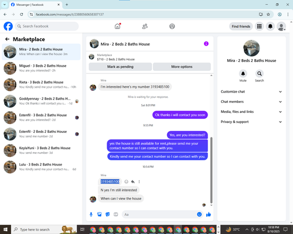The image size is (293, 234).
Task: Expand Media, files and links section
Action: tap(251, 112)
